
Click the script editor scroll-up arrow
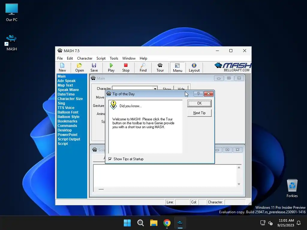(239, 167)
